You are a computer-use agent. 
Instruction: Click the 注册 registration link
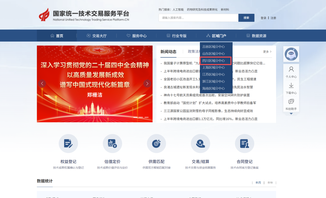273,18
